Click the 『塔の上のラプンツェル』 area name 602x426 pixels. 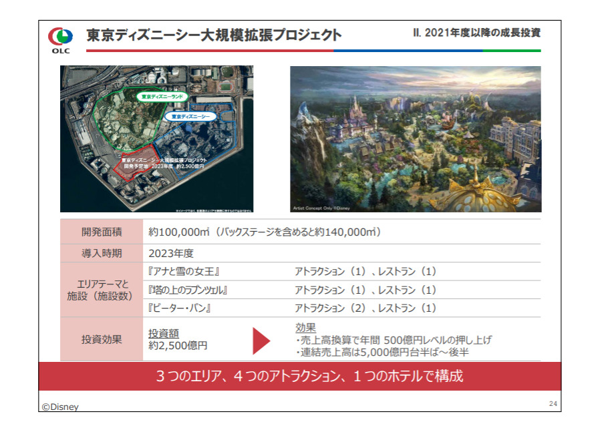click(188, 290)
